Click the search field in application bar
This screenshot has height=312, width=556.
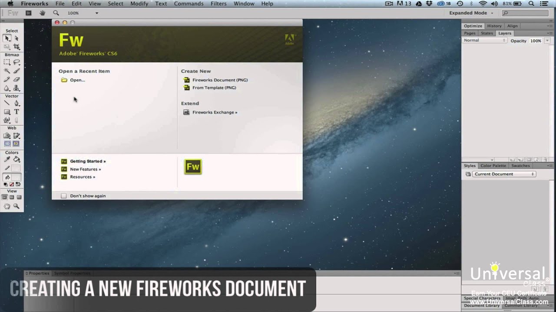click(525, 13)
